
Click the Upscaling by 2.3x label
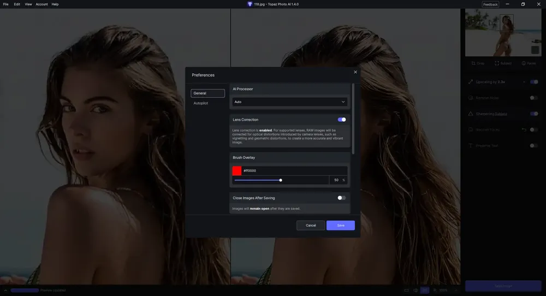click(x=490, y=82)
